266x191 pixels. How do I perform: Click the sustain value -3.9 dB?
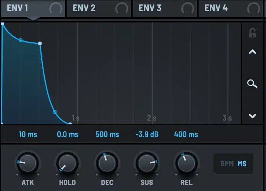147,134
